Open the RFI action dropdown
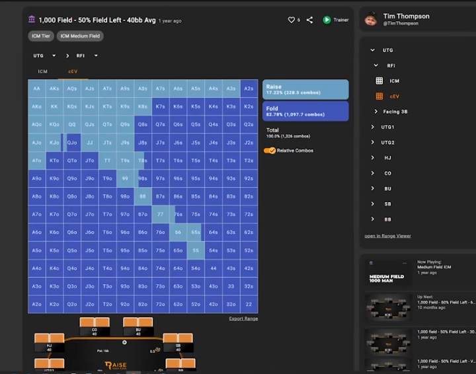Image resolution: width=476 pixels, height=374 pixels. tap(87, 56)
